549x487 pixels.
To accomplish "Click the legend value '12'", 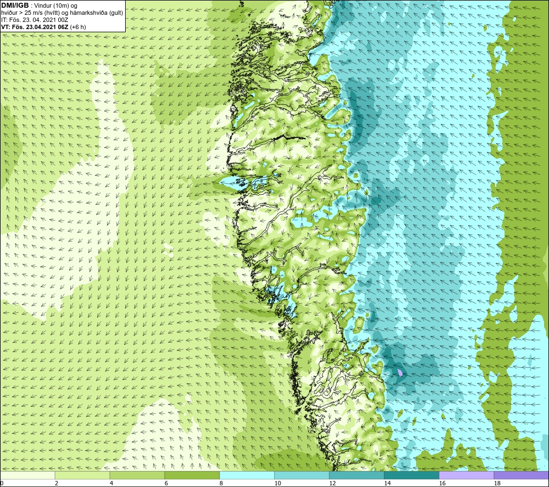I will pos(332,484).
